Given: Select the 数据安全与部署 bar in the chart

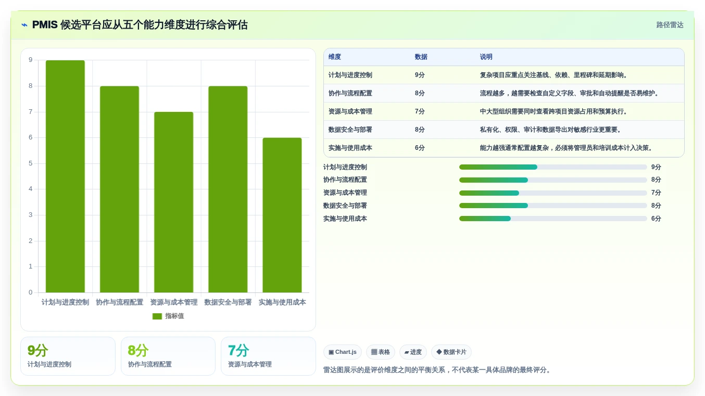Looking at the screenshot, I should (228, 189).
